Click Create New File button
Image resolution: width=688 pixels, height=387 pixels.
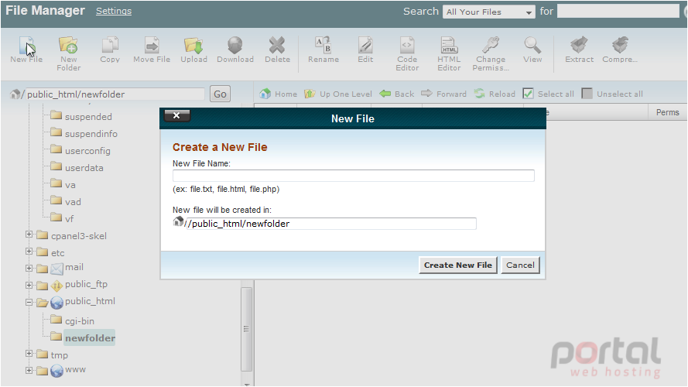pyautogui.click(x=457, y=265)
